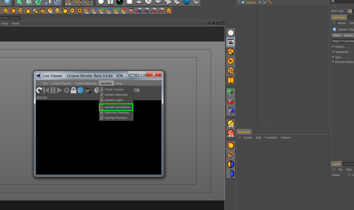Click the blue rotate cube icon
This screenshot has height=210, width=354.
(x=231, y=111)
